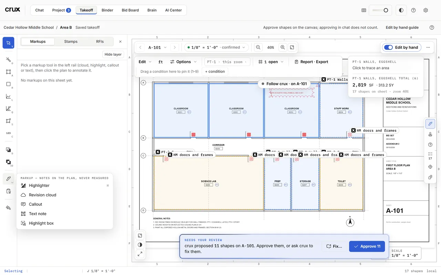441x275 pixels.
Task: Toggle the Edit by hand switch
Action: (x=401, y=47)
